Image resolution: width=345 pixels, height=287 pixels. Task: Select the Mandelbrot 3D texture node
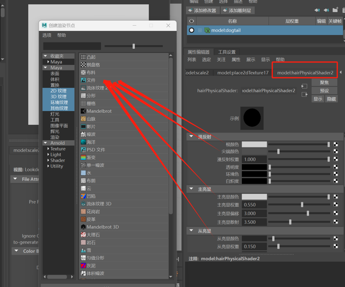pos(124,227)
